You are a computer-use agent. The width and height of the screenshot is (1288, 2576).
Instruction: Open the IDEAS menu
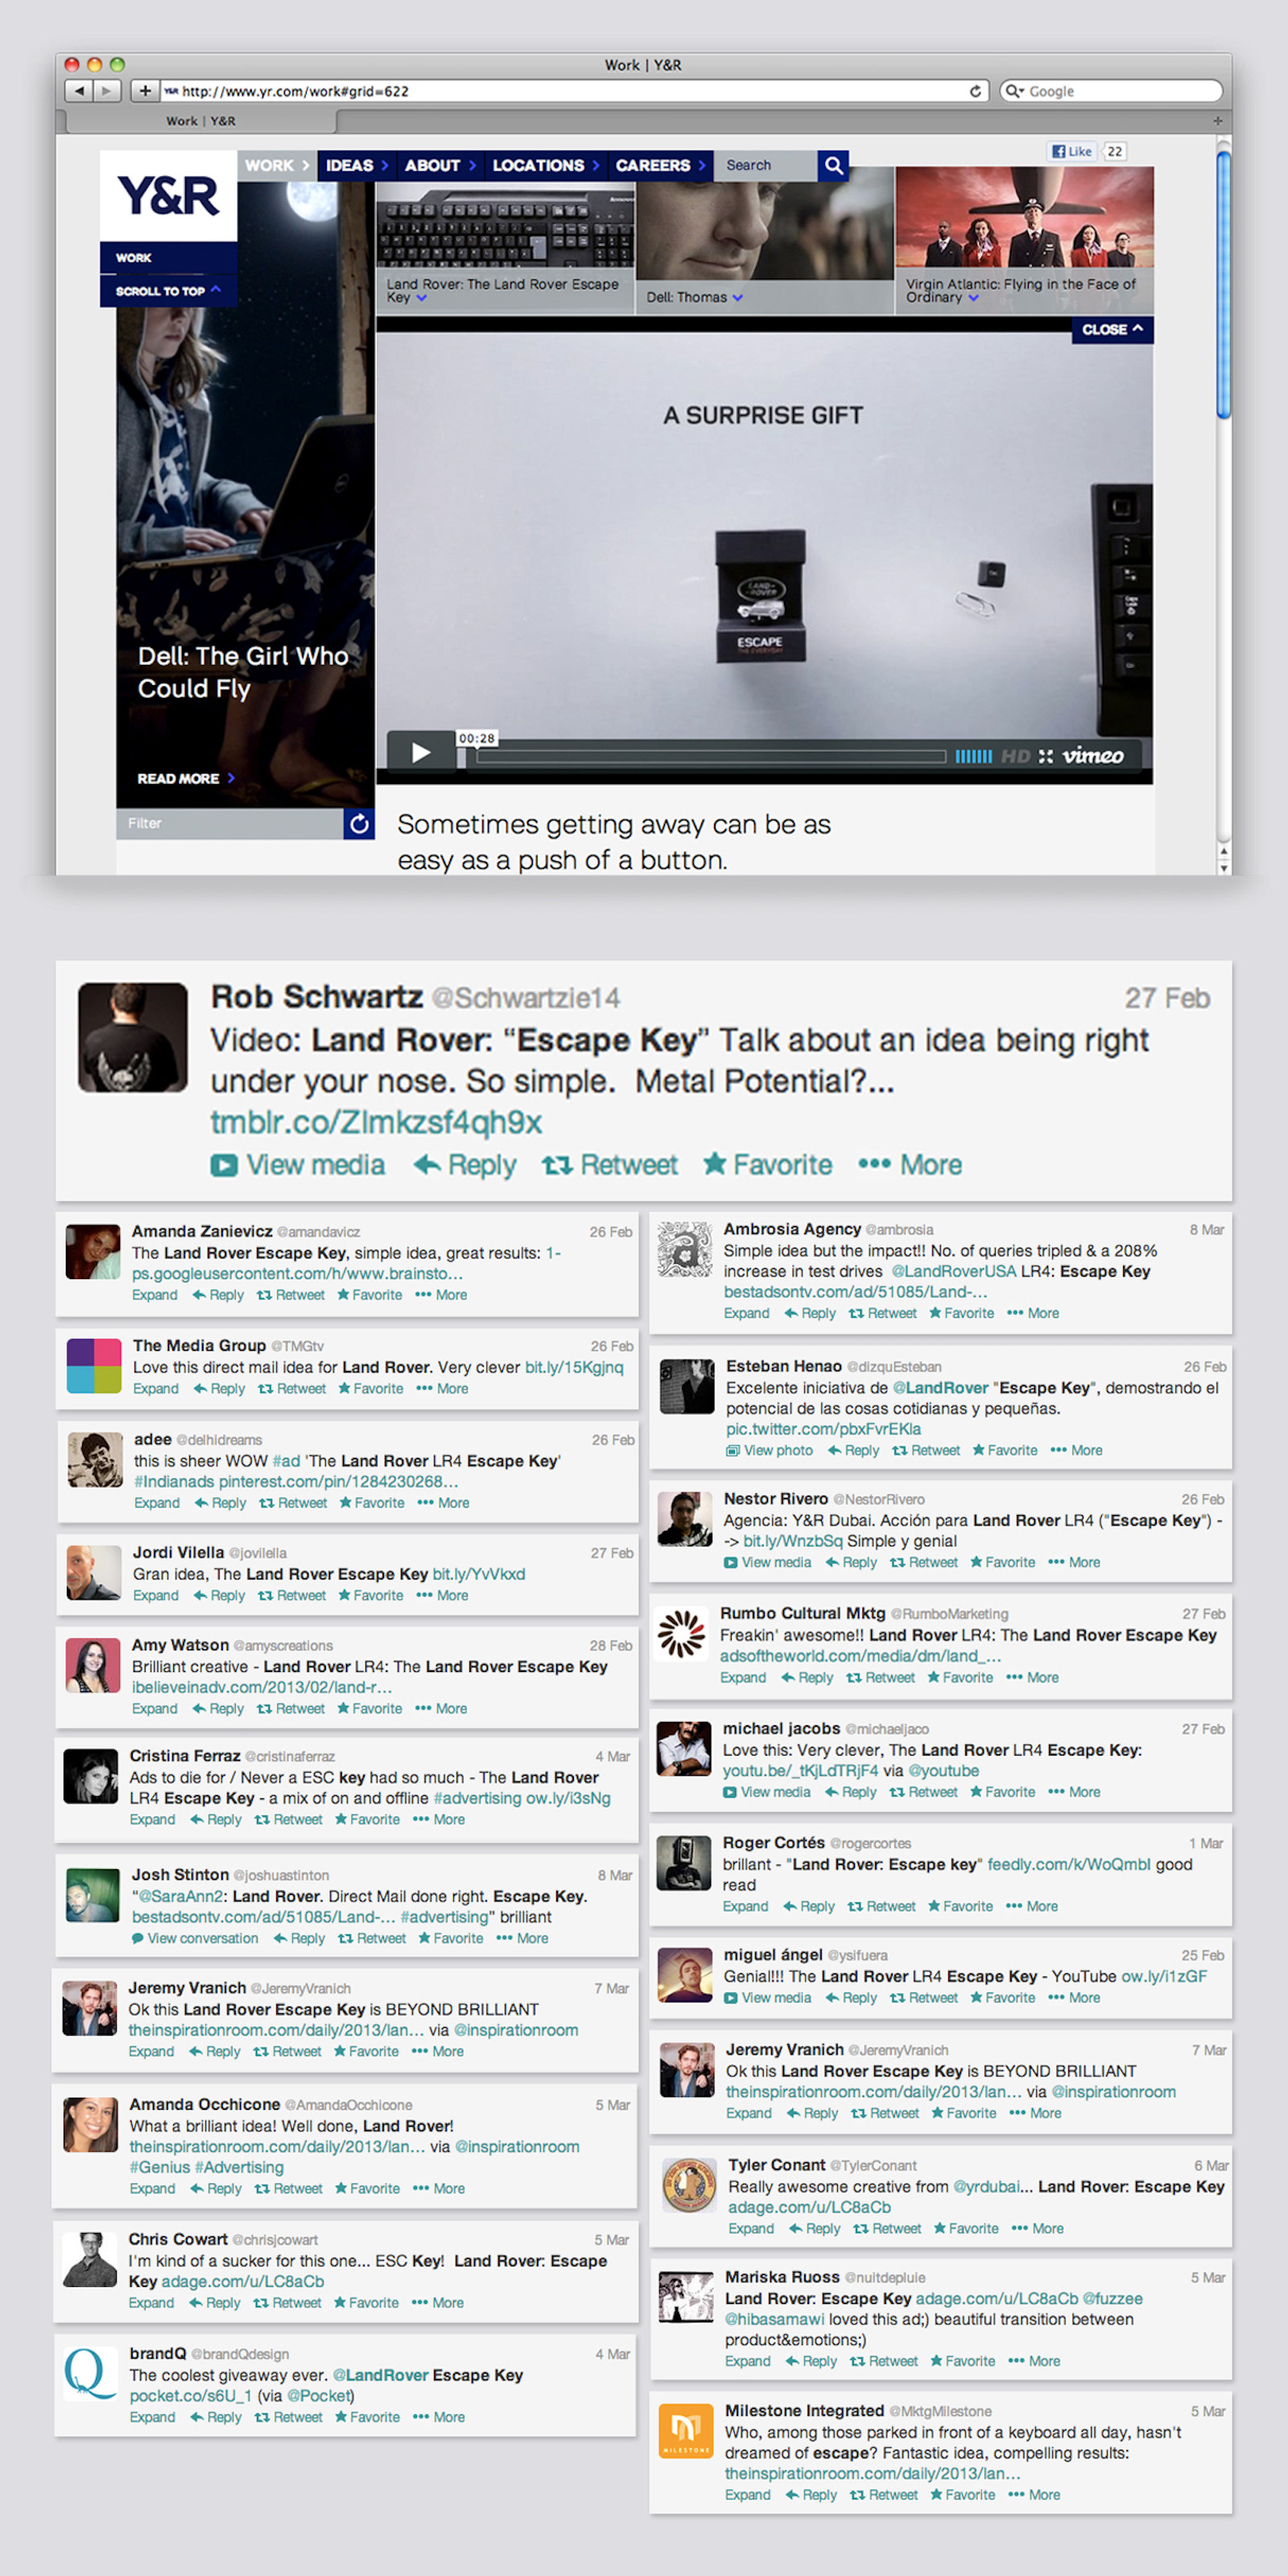point(356,165)
